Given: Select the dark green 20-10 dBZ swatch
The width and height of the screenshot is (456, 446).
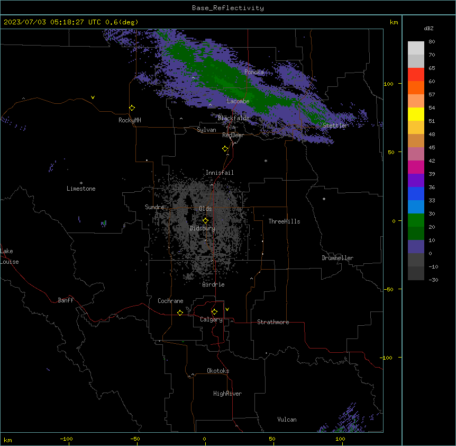Looking at the screenshot, I should pyautogui.click(x=416, y=234).
